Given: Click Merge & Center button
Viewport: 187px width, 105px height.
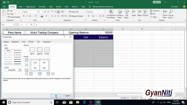Looking at the screenshot, I should pyautogui.click(x=76, y=16).
